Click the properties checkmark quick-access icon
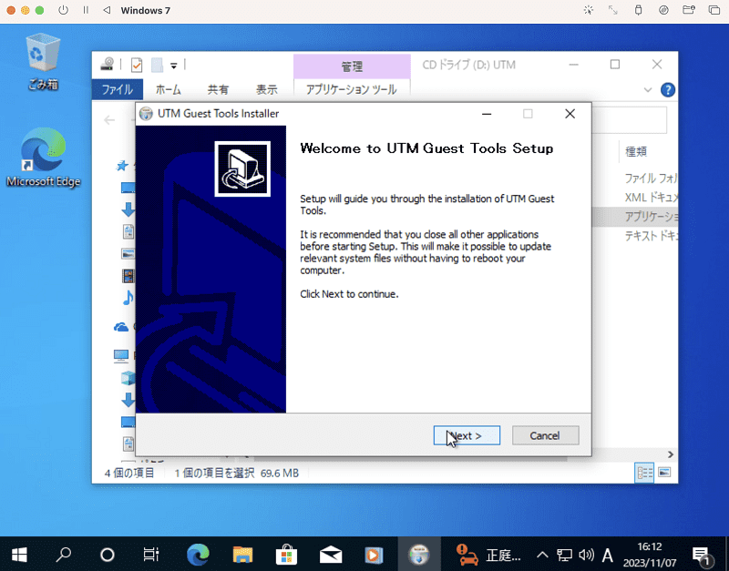 click(137, 65)
